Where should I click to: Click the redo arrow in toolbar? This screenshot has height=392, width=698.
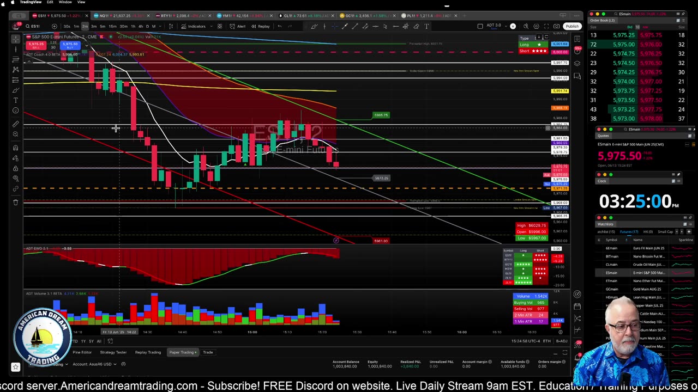pyautogui.click(x=290, y=26)
